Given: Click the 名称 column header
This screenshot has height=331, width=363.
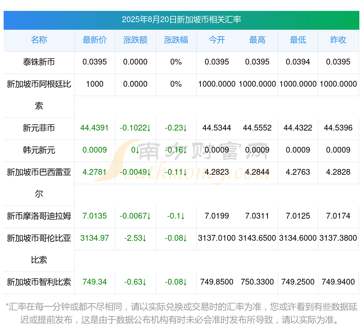Looking at the screenshot, I should [39, 40].
